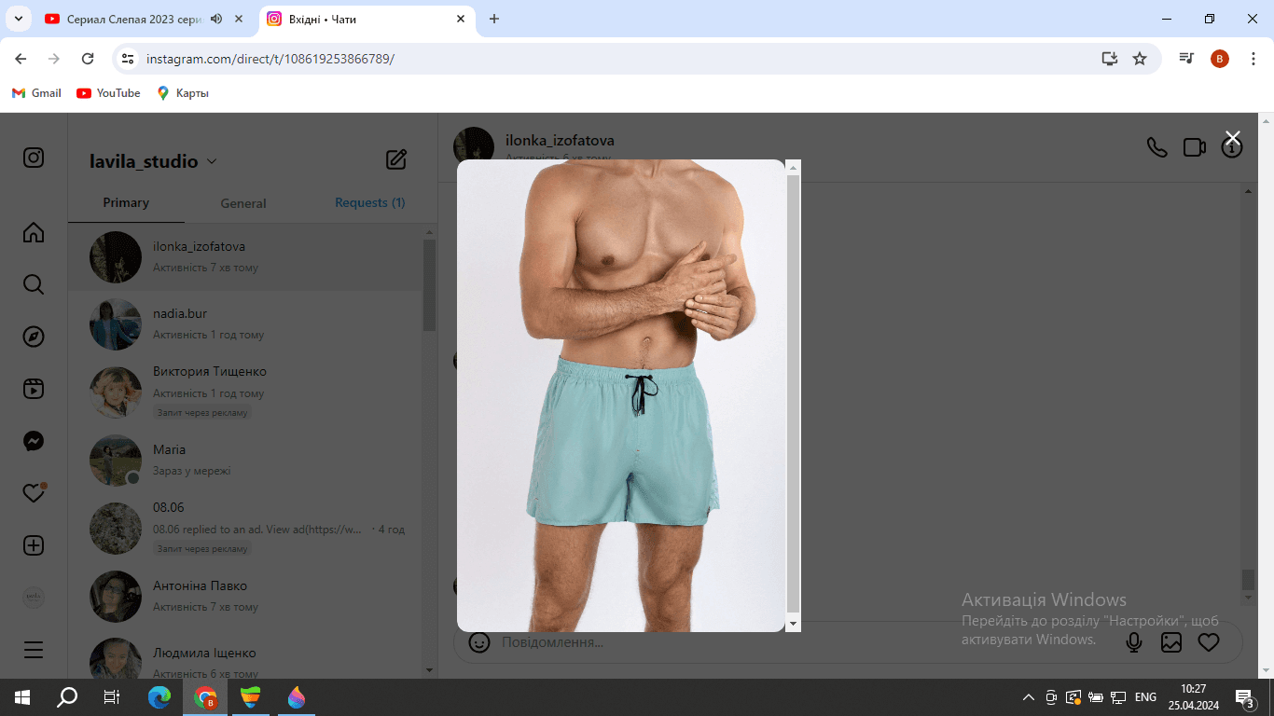Switch to the General inbox tab
This screenshot has height=716, width=1274.
pos(243,203)
